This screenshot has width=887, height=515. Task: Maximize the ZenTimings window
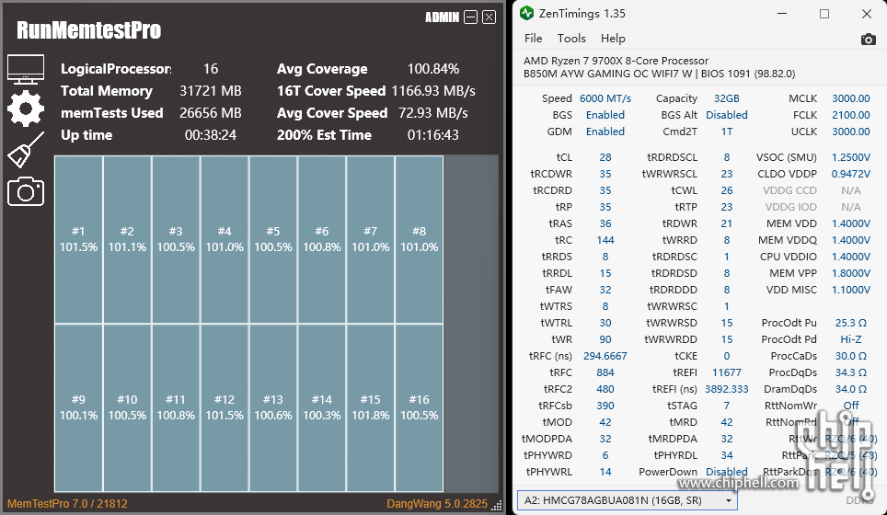coord(824,14)
